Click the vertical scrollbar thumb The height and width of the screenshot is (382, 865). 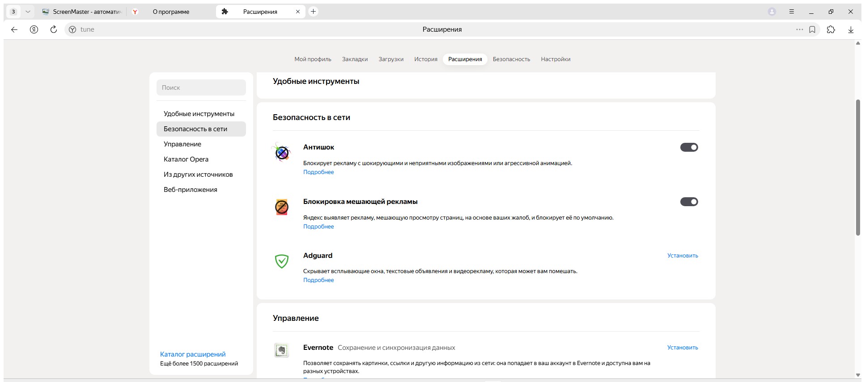pos(858,167)
